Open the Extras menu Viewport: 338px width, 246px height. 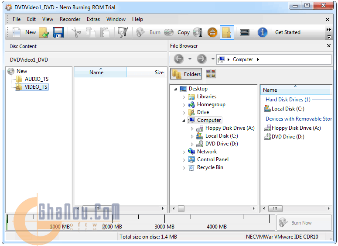(x=93, y=19)
